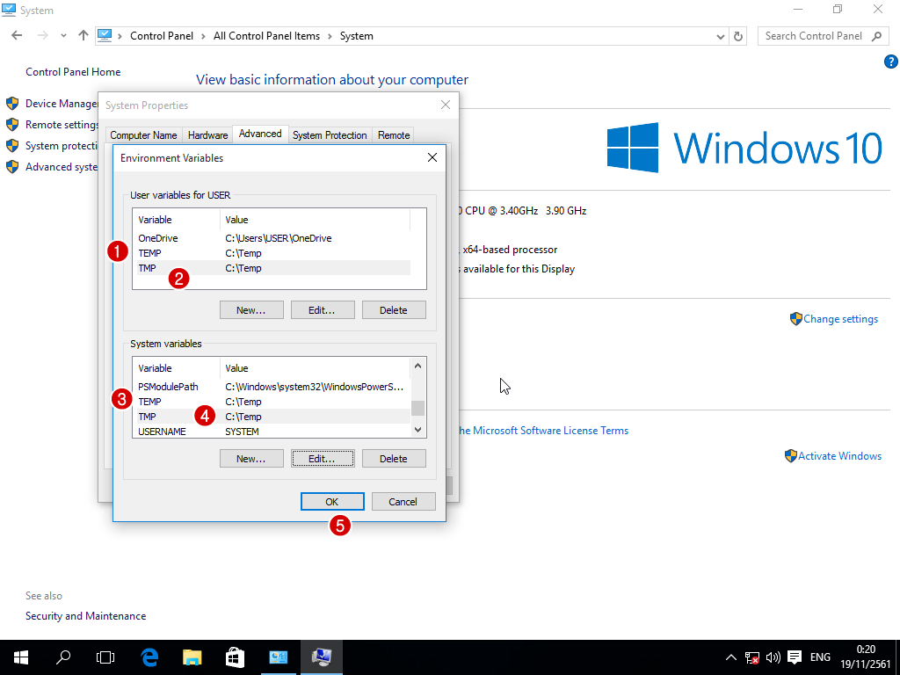Open Control Panel Home link

pyautogui.click(x=73, y=72)
